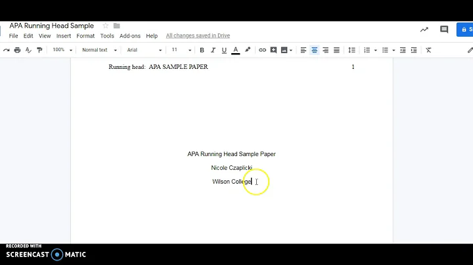Click the page number 1 in header

point(353,67)
